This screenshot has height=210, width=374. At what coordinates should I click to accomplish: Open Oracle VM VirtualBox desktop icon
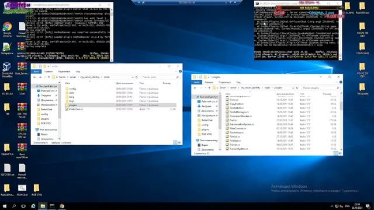[x=6, y=69]
